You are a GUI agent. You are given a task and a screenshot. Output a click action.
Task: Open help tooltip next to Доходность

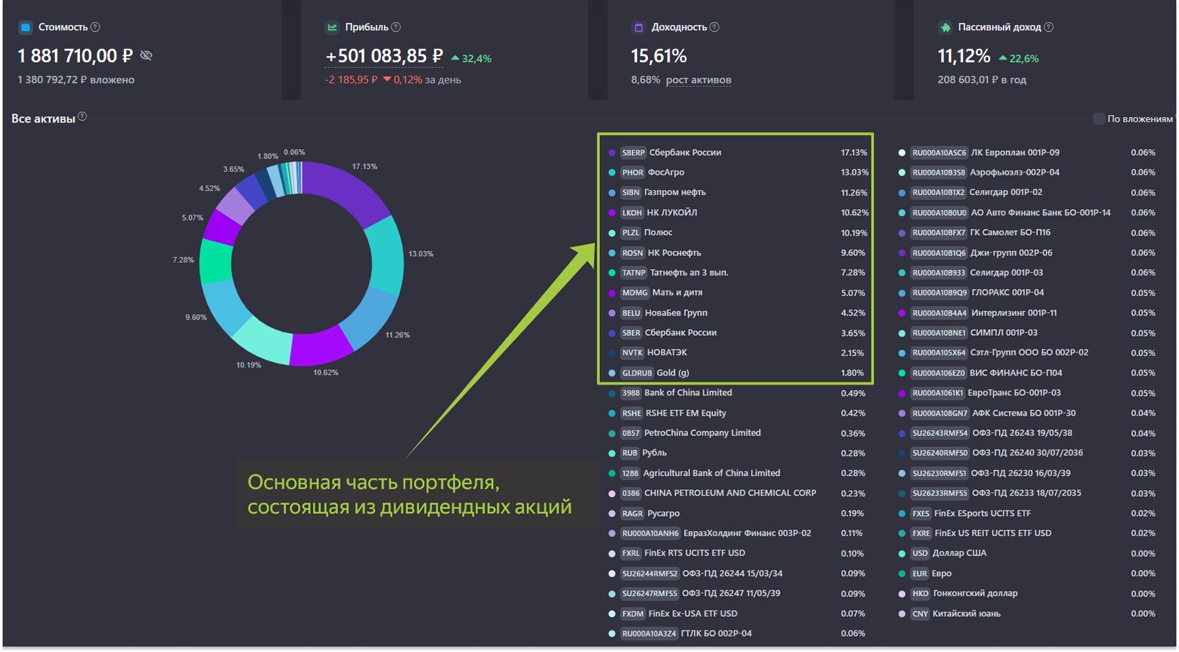click(714, 27)
